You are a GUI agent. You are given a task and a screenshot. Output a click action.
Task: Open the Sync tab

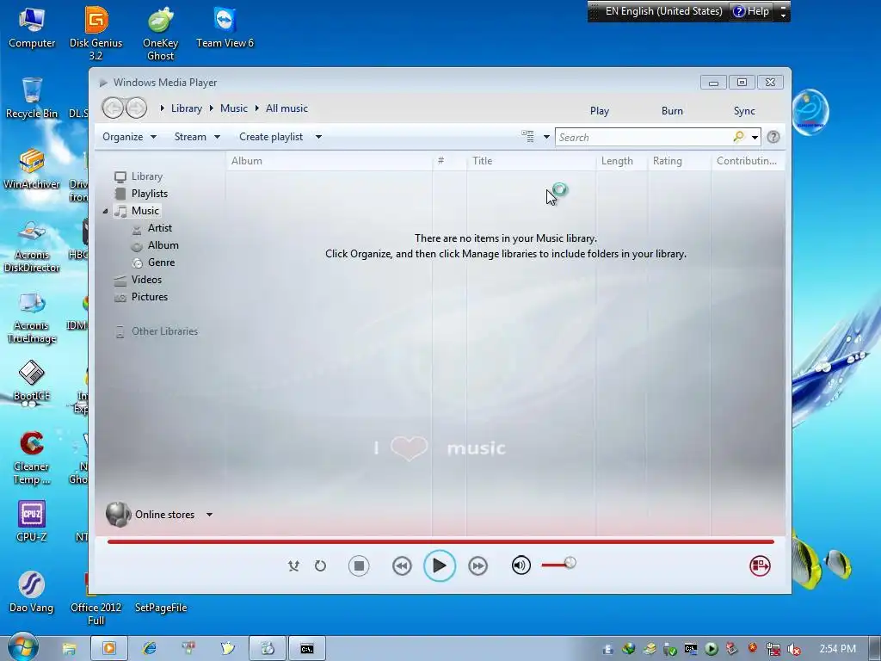coord(744,111)
